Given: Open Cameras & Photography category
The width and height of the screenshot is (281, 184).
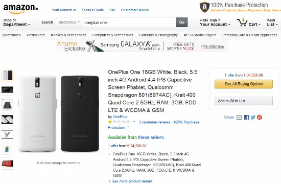Looking at the screenshot, I should click(x=158, y=35).
